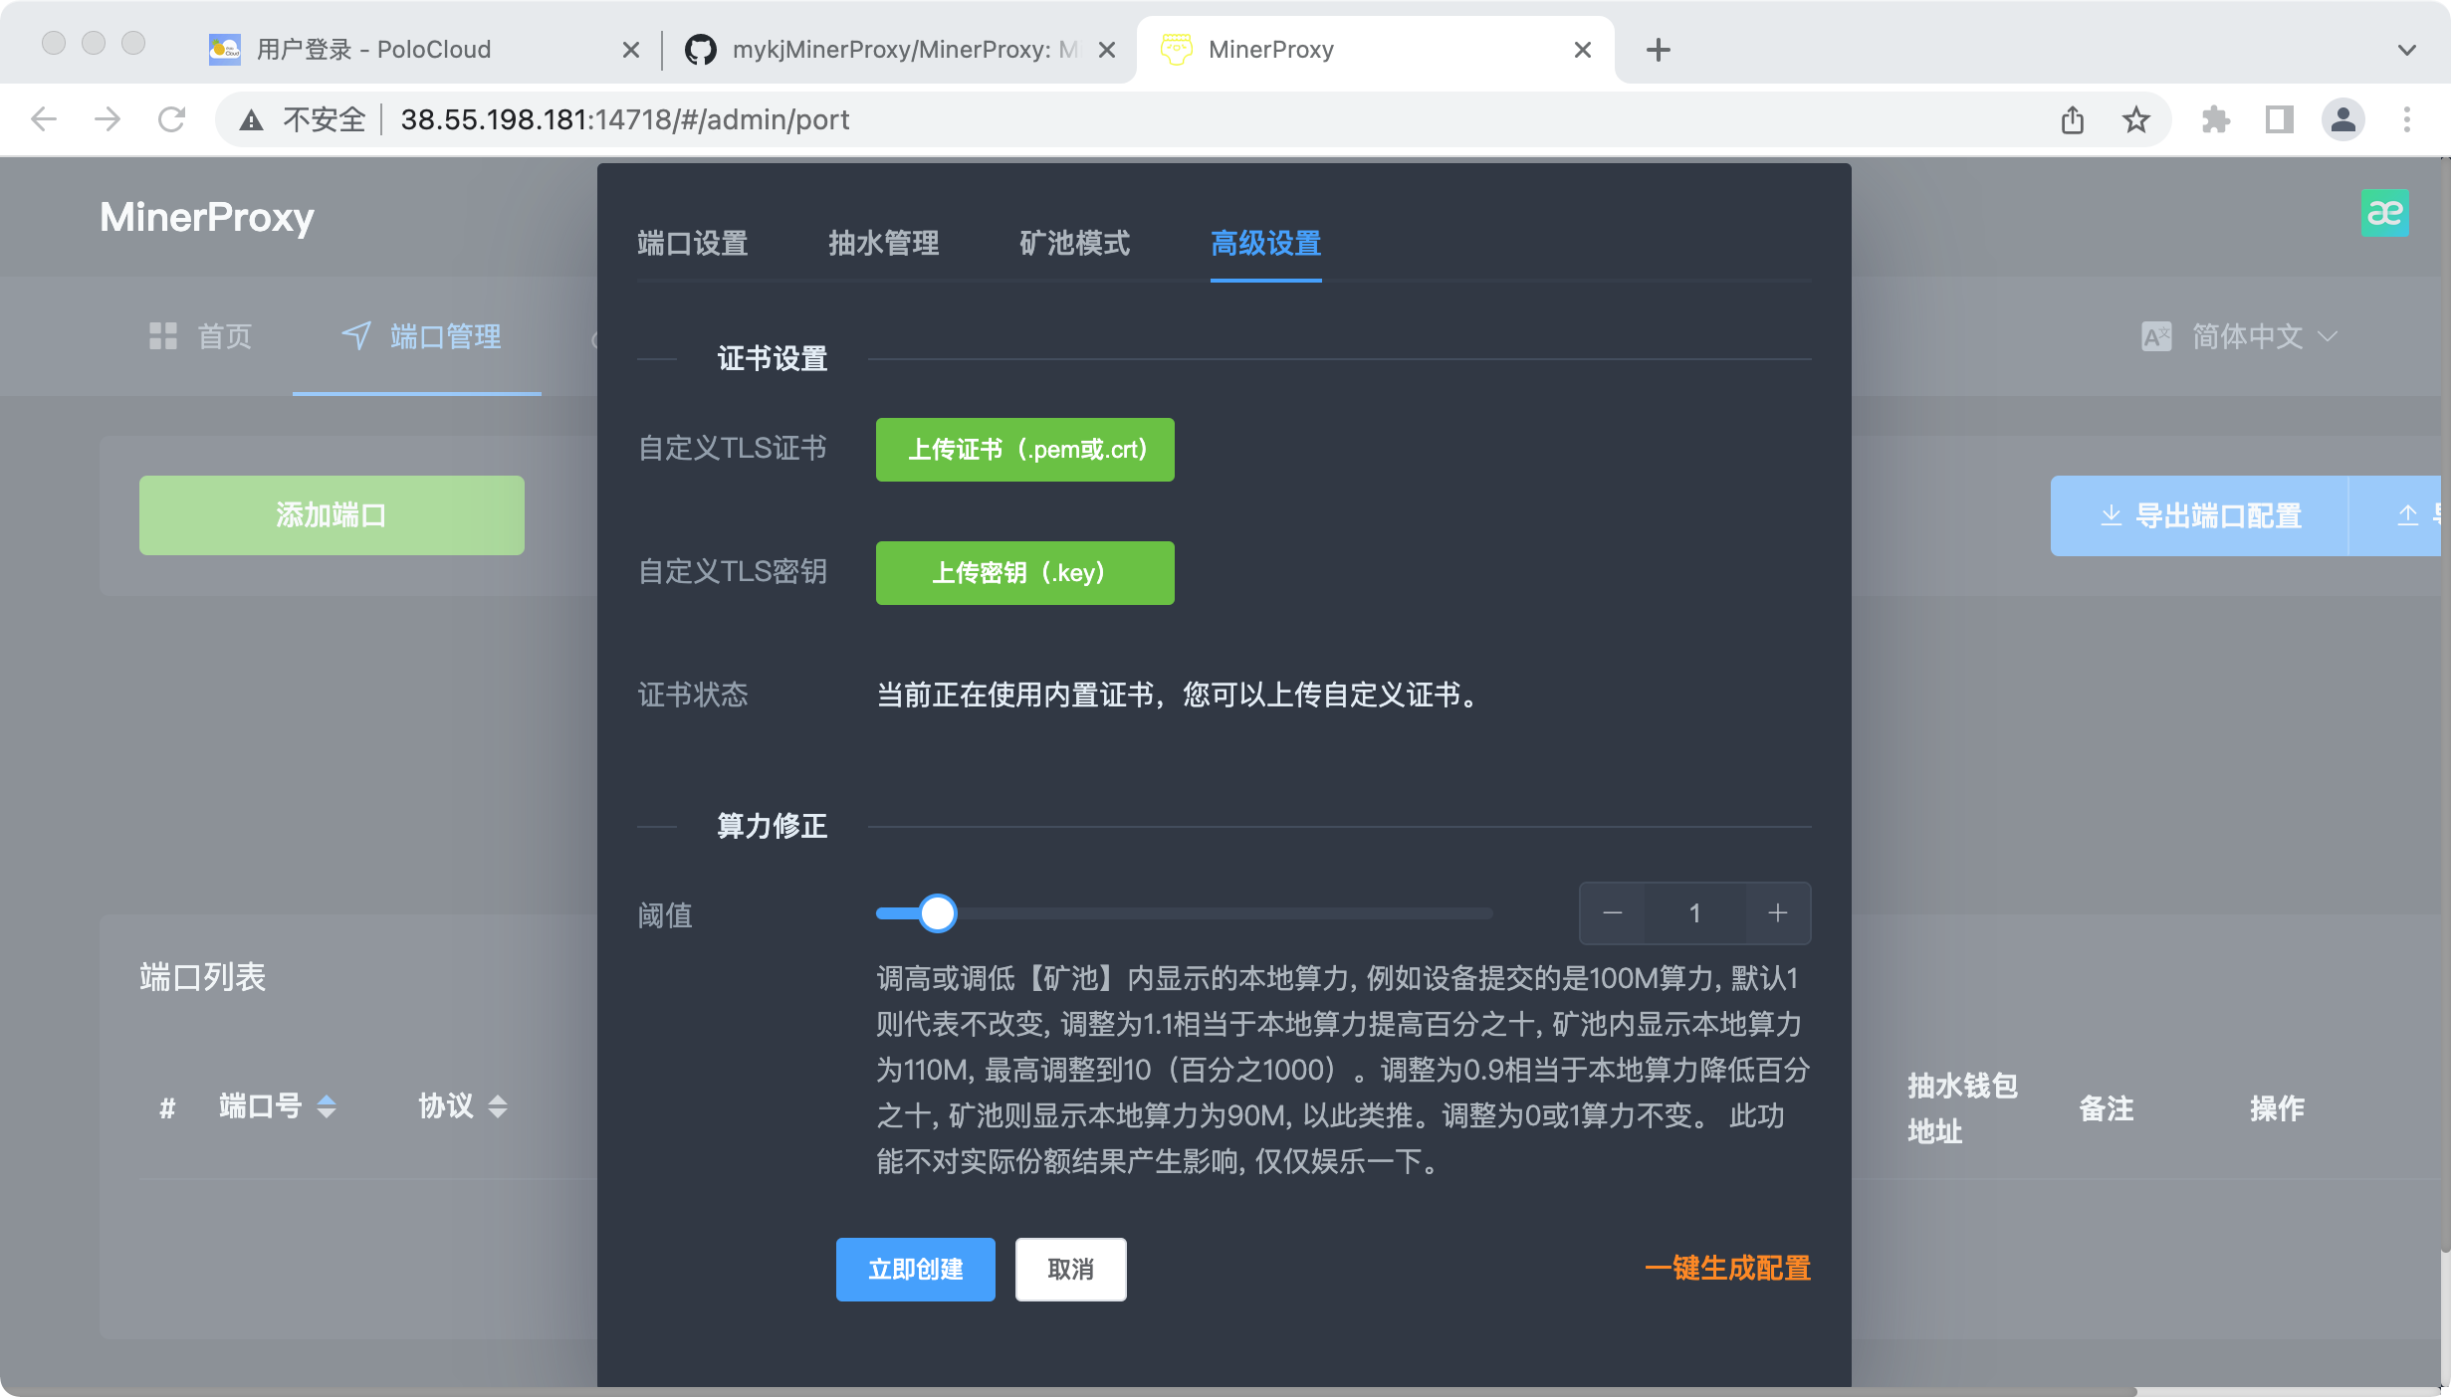Click the bookmark star in the address bar
Image resolution: width=2451 pixels, height=1397 pixels.
point(2135,119)
